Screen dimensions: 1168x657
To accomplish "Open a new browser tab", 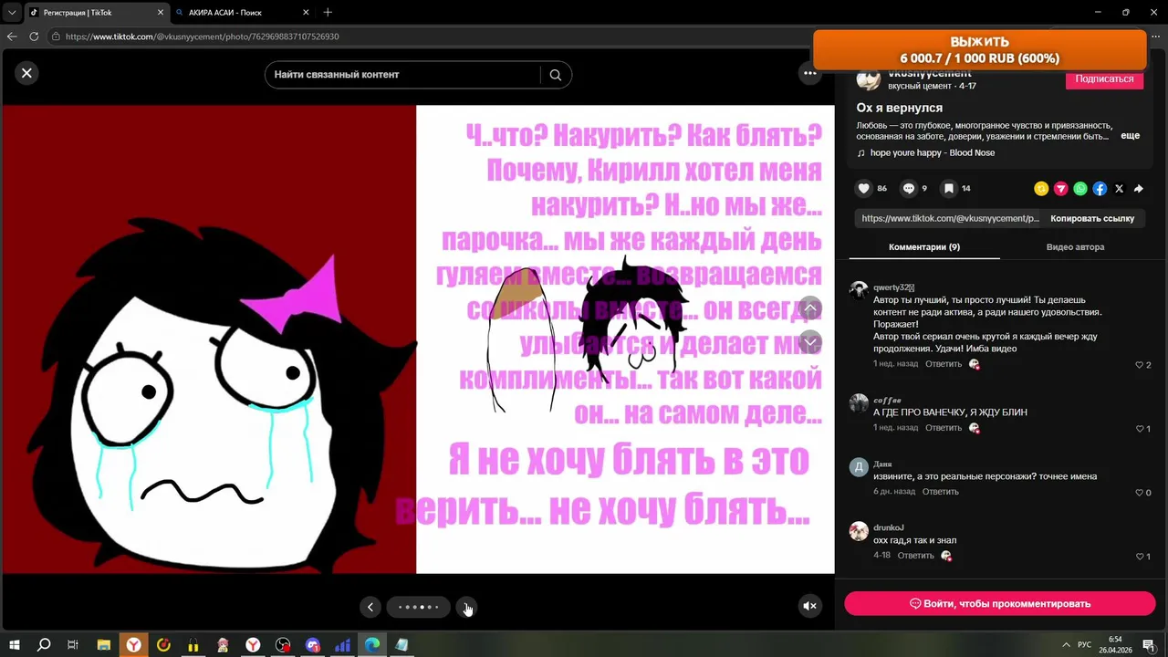I will point(328,13).
